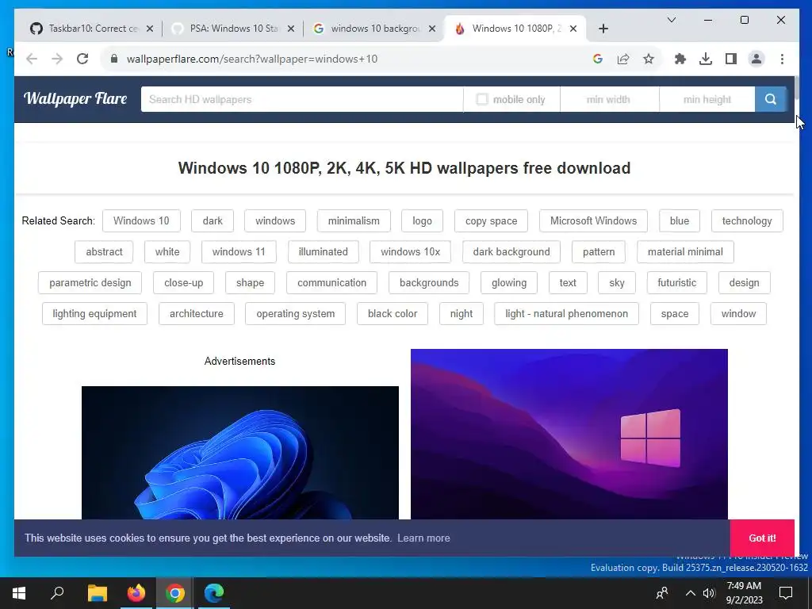Toggle the Chrome side panel icon
Viewport: 812px width, 609px height.
point(730,59)
